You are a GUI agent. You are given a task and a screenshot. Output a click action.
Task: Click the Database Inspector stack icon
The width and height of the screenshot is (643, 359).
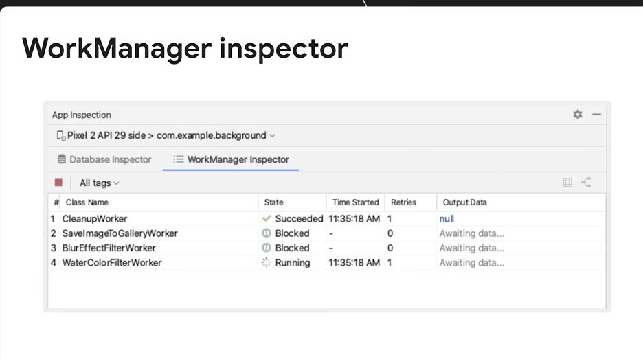pyautogui.click(x=62, y=159)
